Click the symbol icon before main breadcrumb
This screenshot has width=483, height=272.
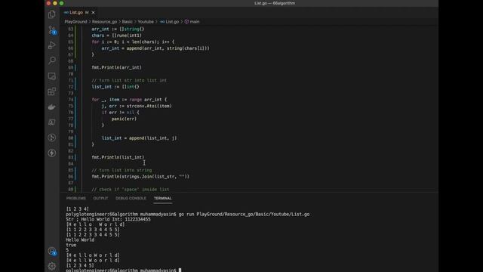[186, 22]
